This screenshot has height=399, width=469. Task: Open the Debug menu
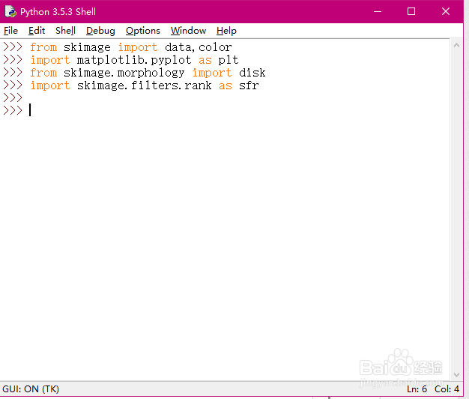(100, 31)
